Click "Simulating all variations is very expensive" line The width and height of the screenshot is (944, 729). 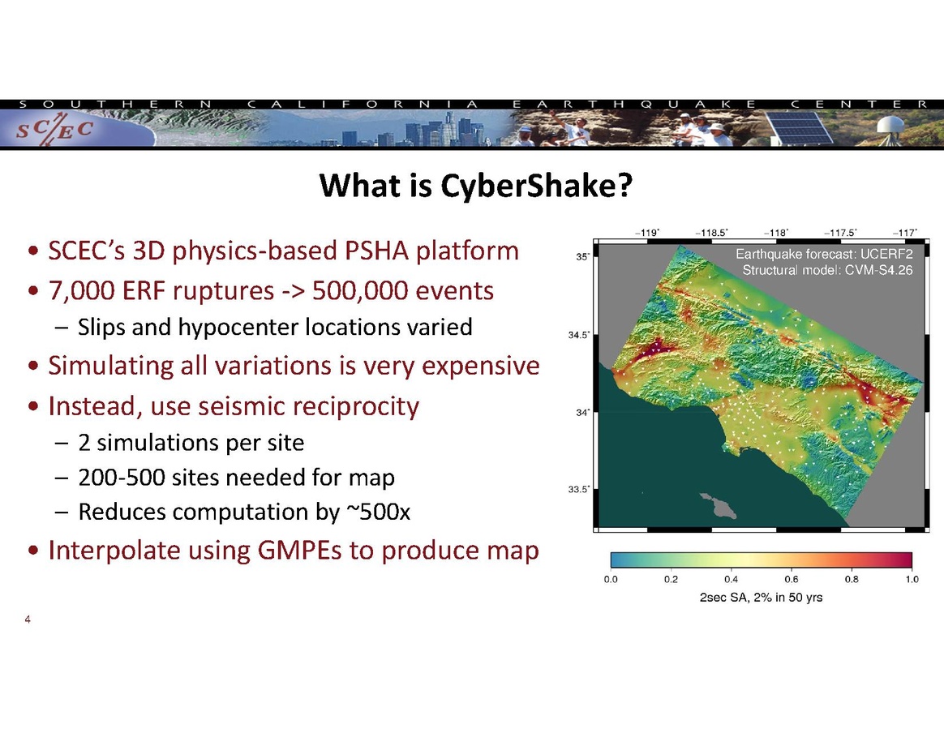293,366
